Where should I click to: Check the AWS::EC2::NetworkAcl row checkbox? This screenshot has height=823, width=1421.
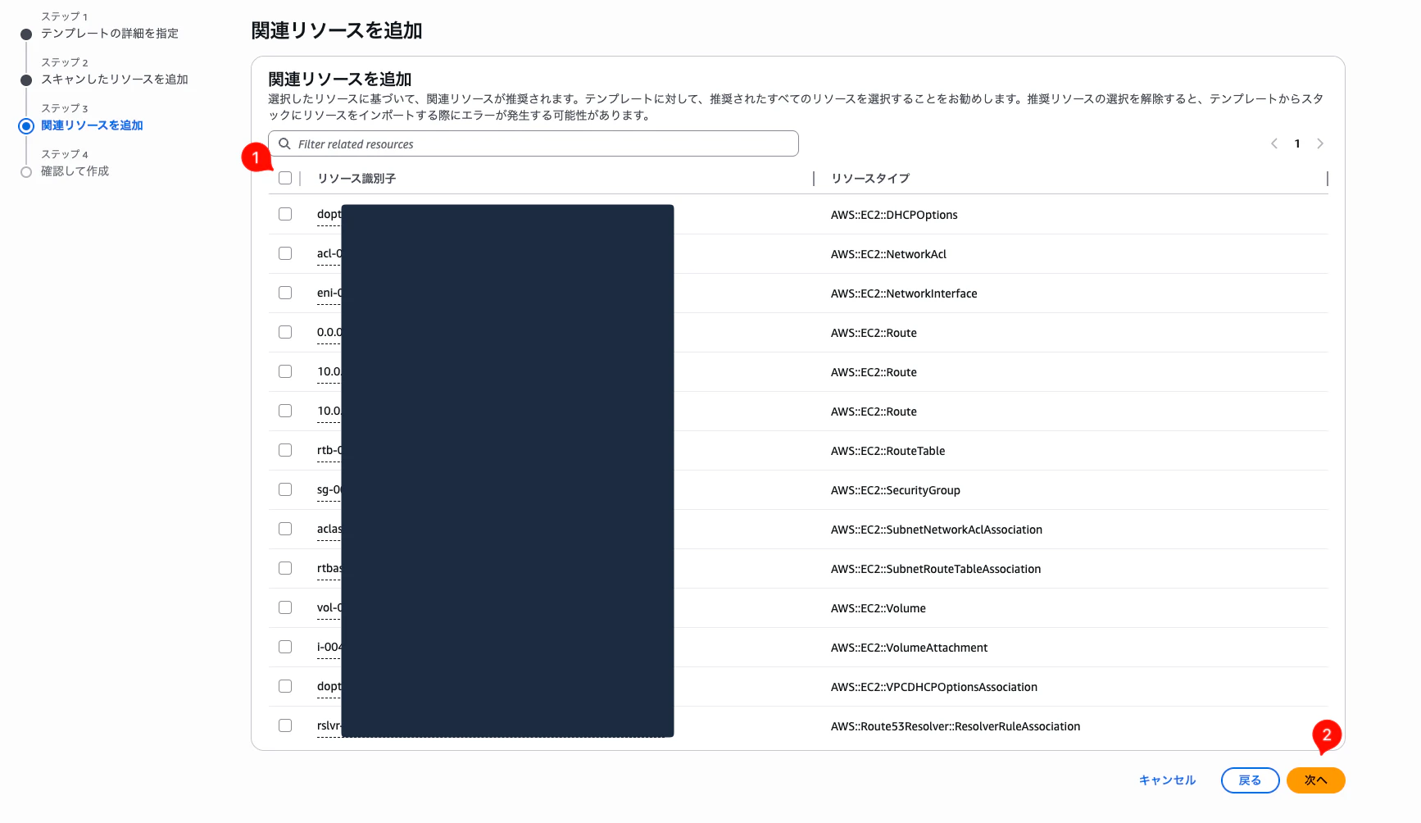(x=285, y=253)
